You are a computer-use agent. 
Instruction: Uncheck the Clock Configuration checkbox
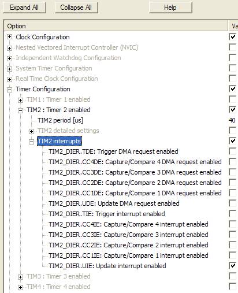(x=232, y=36)
